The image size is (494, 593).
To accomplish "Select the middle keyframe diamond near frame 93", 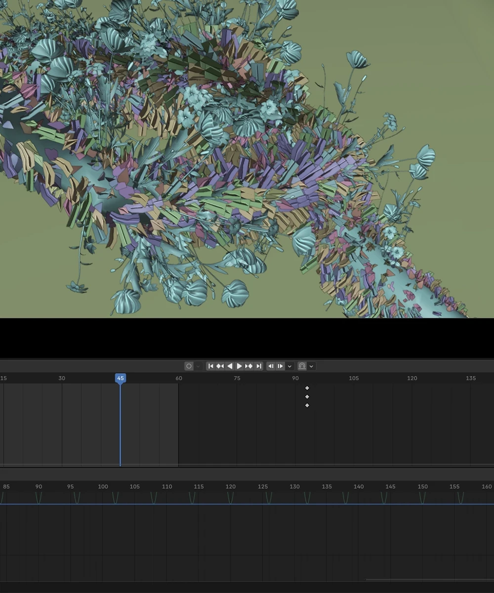I will (x=307, y=397).
